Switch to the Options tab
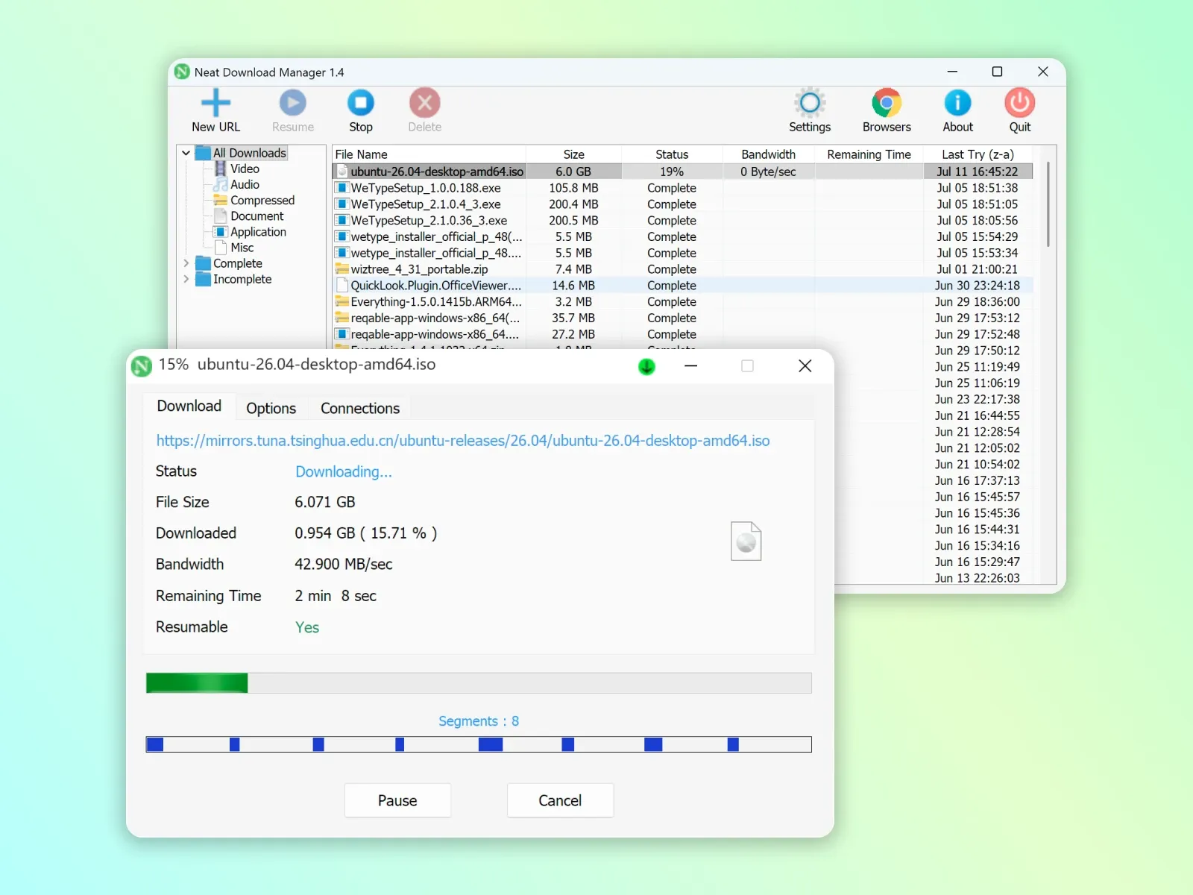Viewport: 1193px width, 895px height. (271, 408)
